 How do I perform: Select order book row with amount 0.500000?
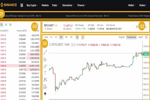(20, 54)
